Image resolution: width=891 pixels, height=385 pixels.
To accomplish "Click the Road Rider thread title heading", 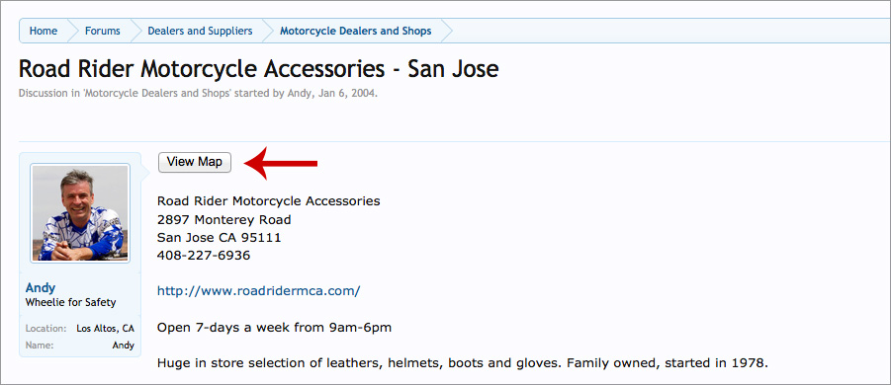I will pos(258,69).
